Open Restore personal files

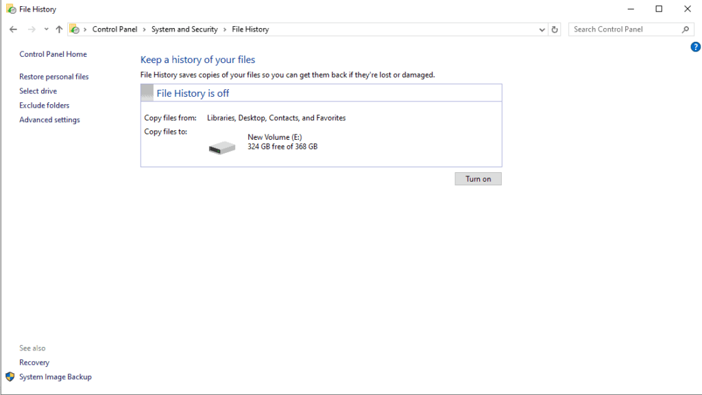[53, 77]
